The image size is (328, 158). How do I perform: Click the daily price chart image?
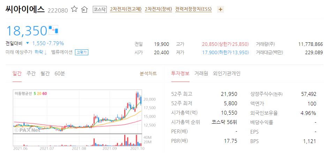(85, 120)
